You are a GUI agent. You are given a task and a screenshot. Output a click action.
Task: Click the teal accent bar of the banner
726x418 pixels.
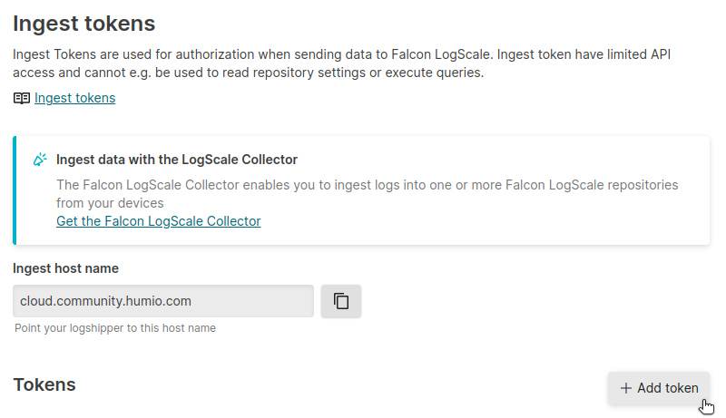coord(15,190)
